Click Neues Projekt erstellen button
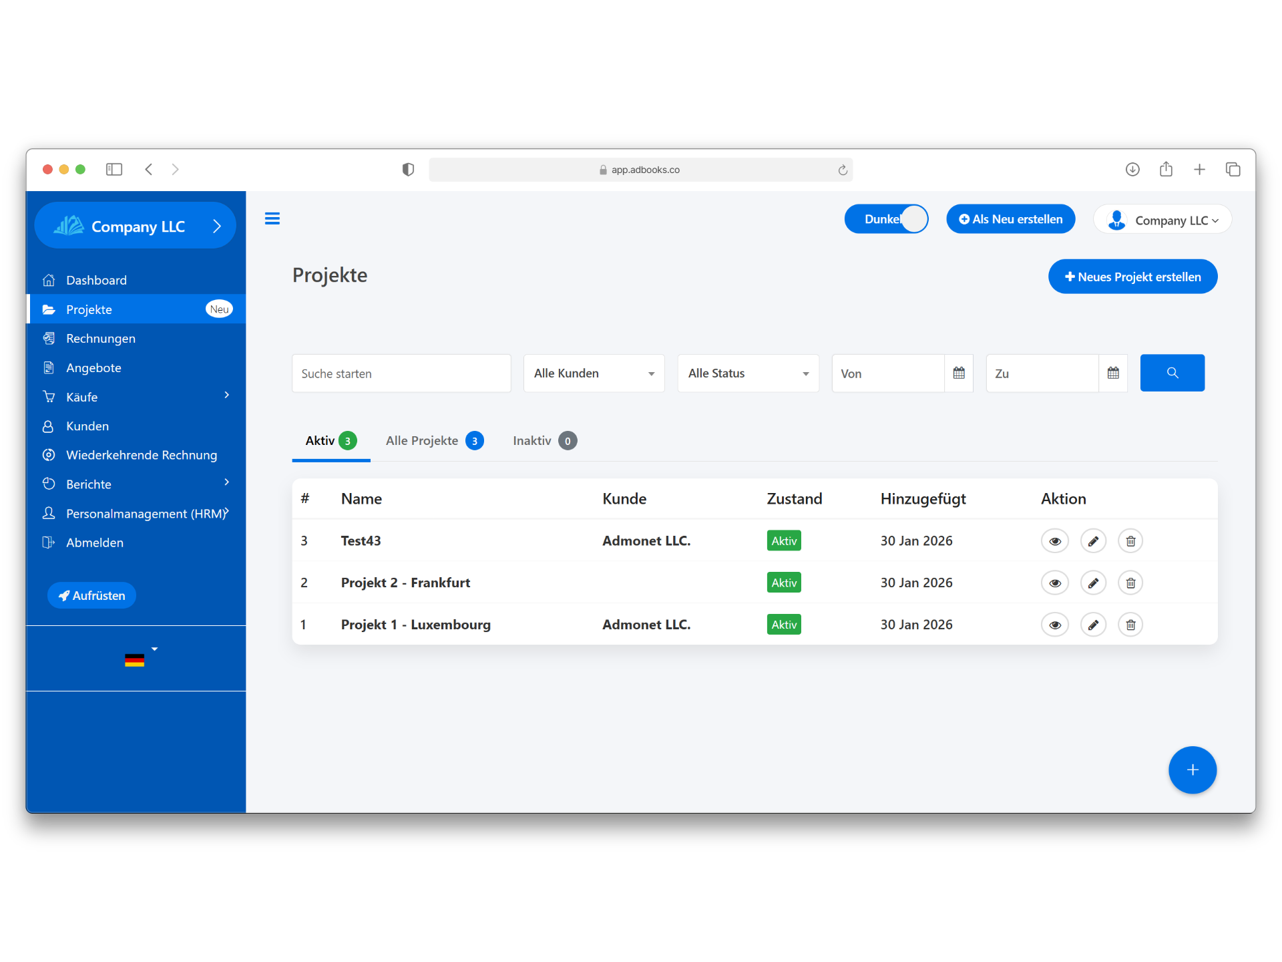This screenshot has height=962, width=1282. (x=1132, y=277)
